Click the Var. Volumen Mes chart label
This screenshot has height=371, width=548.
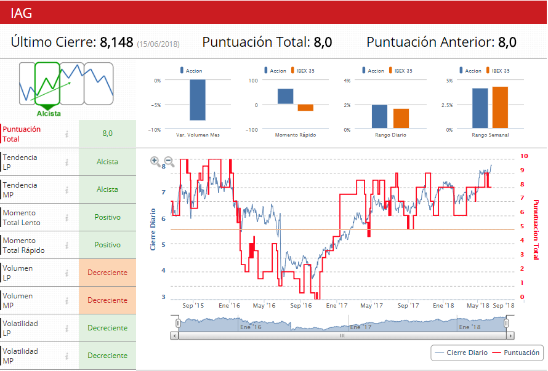click(x=198, y=135)
